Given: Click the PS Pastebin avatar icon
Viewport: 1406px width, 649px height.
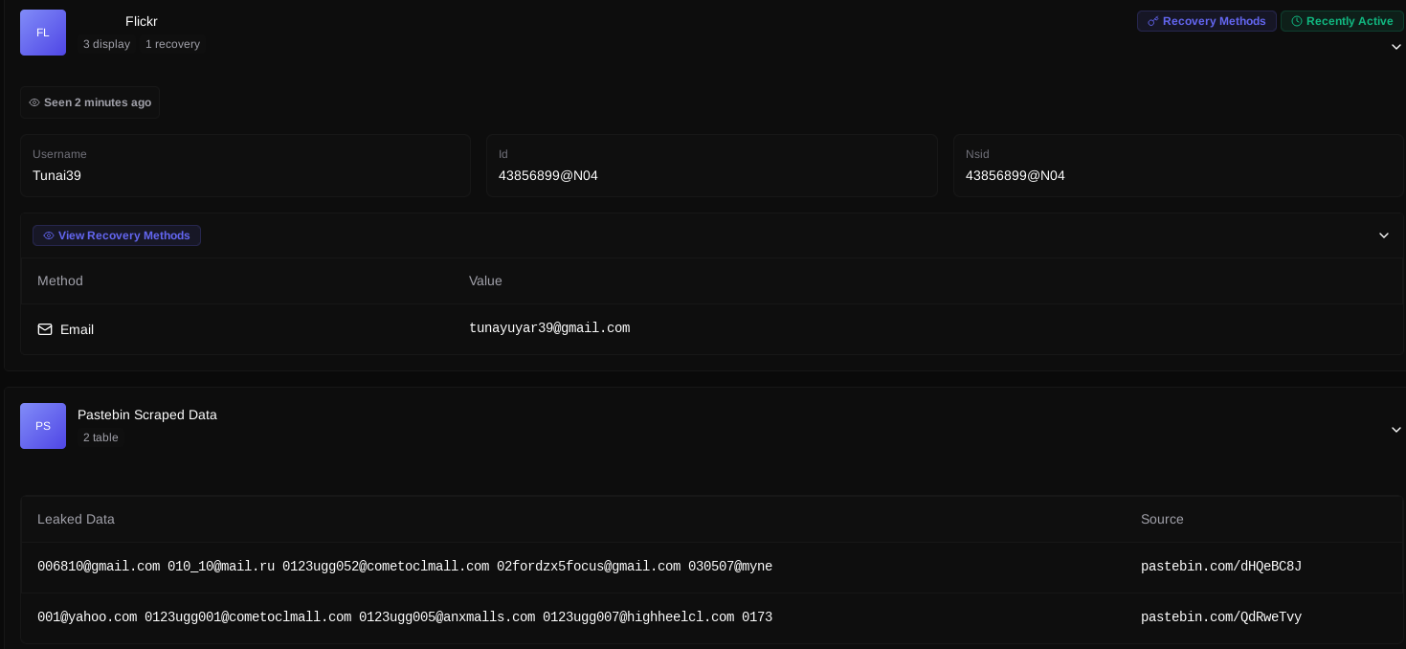Looking at the screenshot, I should pos(43,426).
